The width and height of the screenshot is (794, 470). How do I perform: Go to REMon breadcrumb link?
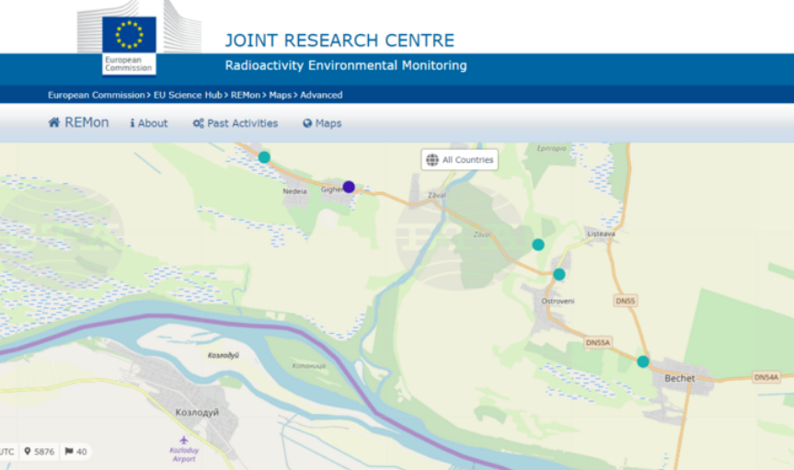246,95
